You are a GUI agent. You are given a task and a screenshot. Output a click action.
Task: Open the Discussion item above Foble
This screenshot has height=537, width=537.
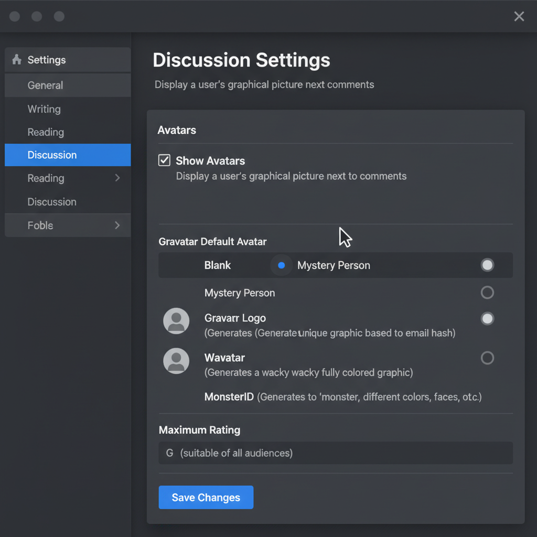coord(52,202)
